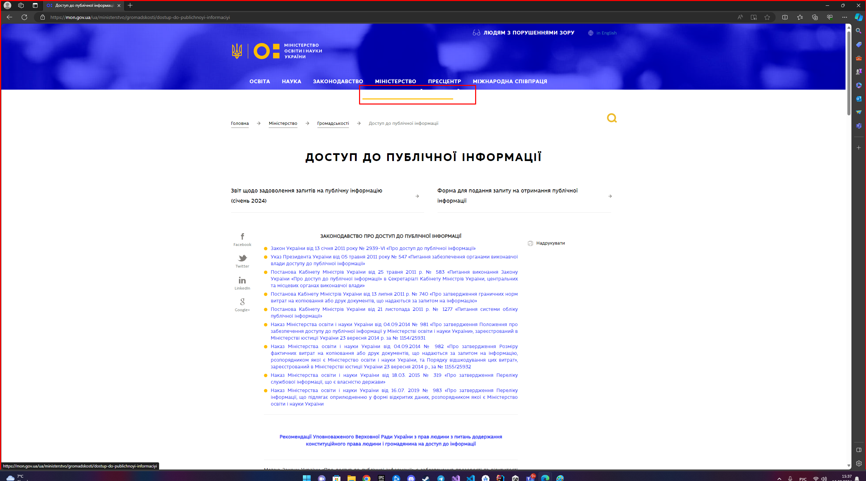
Task: Click the yellow search magnifier icon
Action: [612, 118]
